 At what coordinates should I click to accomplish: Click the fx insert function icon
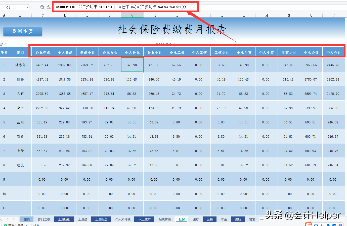(49, 7)
